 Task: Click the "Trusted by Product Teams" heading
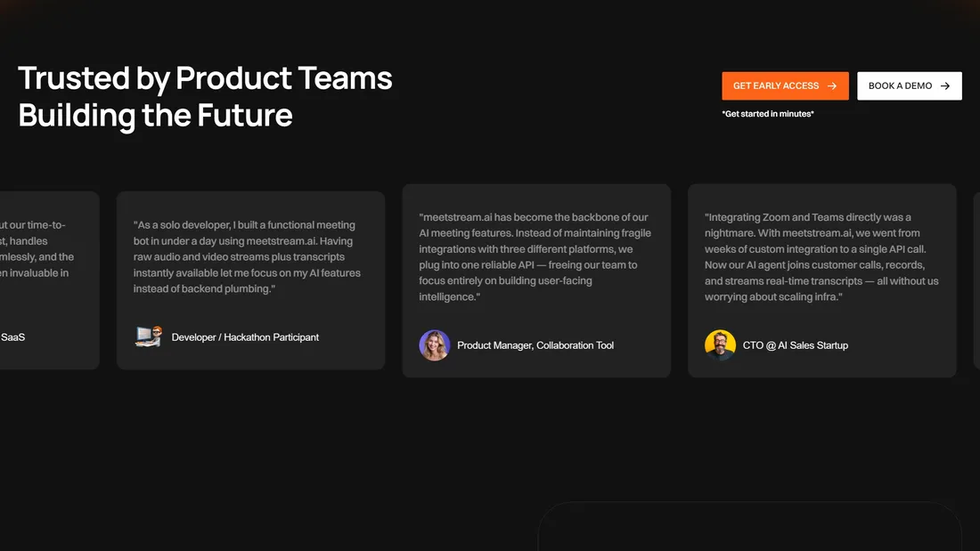205,78
